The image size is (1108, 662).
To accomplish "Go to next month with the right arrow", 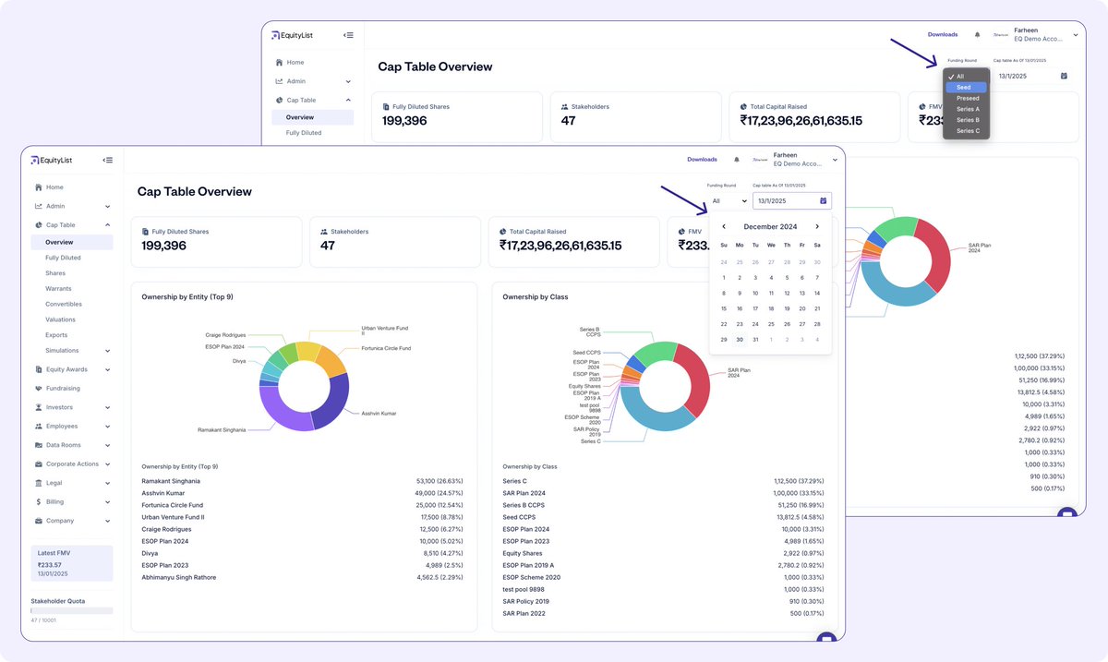I will (x=817, y=226).
